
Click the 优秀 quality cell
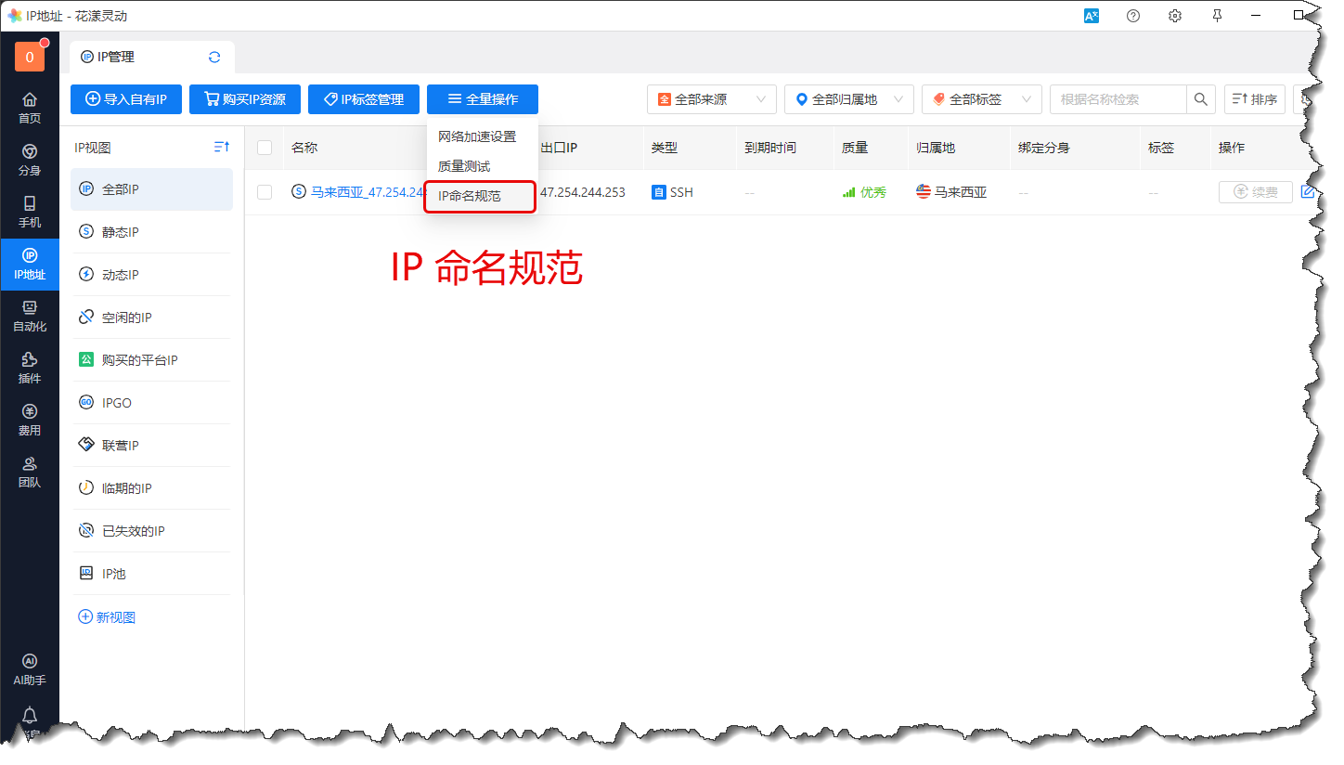click(x=864, y=192)
